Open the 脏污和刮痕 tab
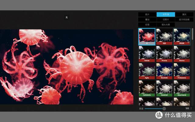The image size is (195, 122). (184, 20)
